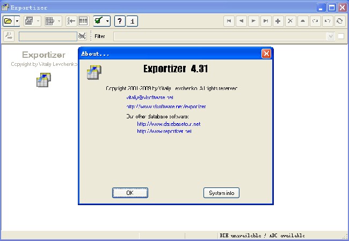
Task: Click the Exportizer logo icon in main window
Action: (43, 80)
